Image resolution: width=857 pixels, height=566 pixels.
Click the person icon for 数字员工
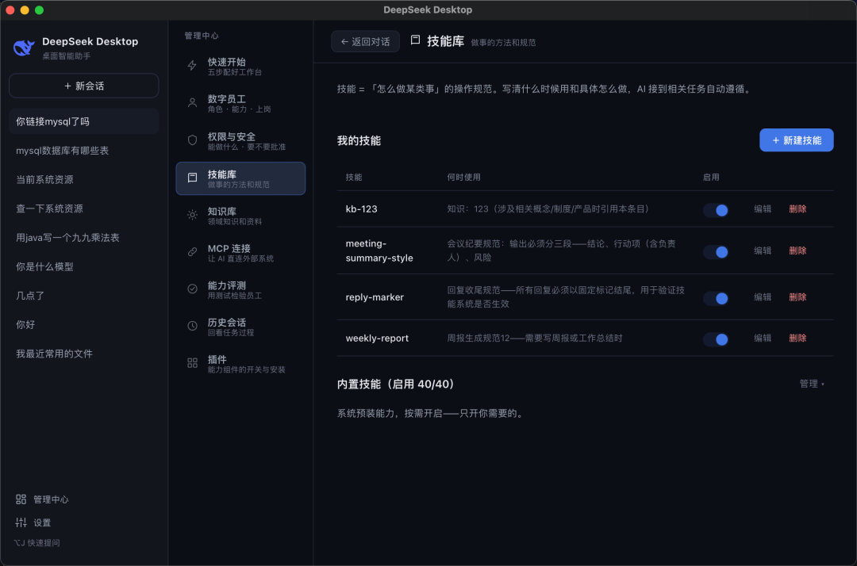192,102
